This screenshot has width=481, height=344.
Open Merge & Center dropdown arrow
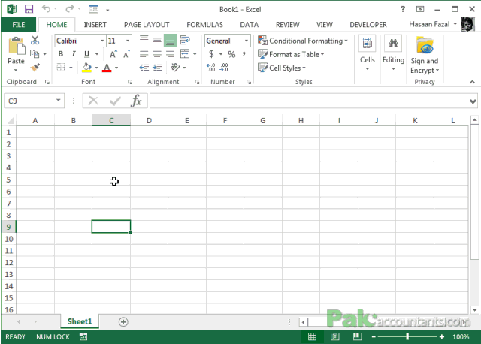(x=195, y=54)
